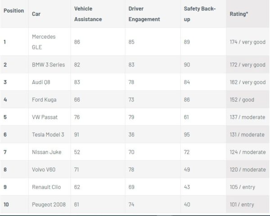Click the Renault Clio cell
Viewport: 270px width, 216px height.
[46, 187]
